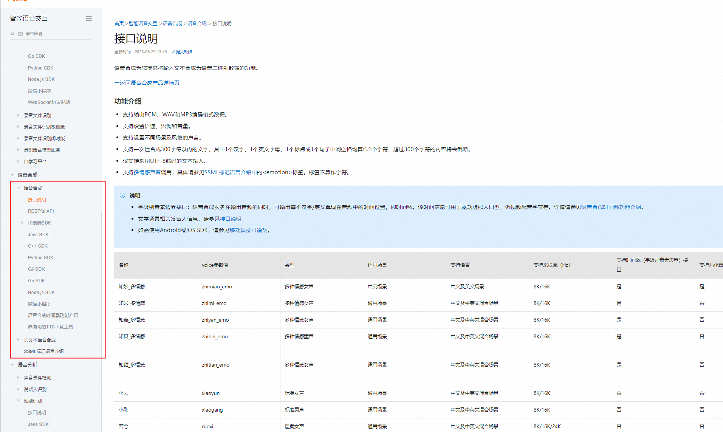The width and height of the screenshot is (723, 432).
Task: Open 微信小程序 under 语音合成 SDK list
Action: (x=39, y=304)
